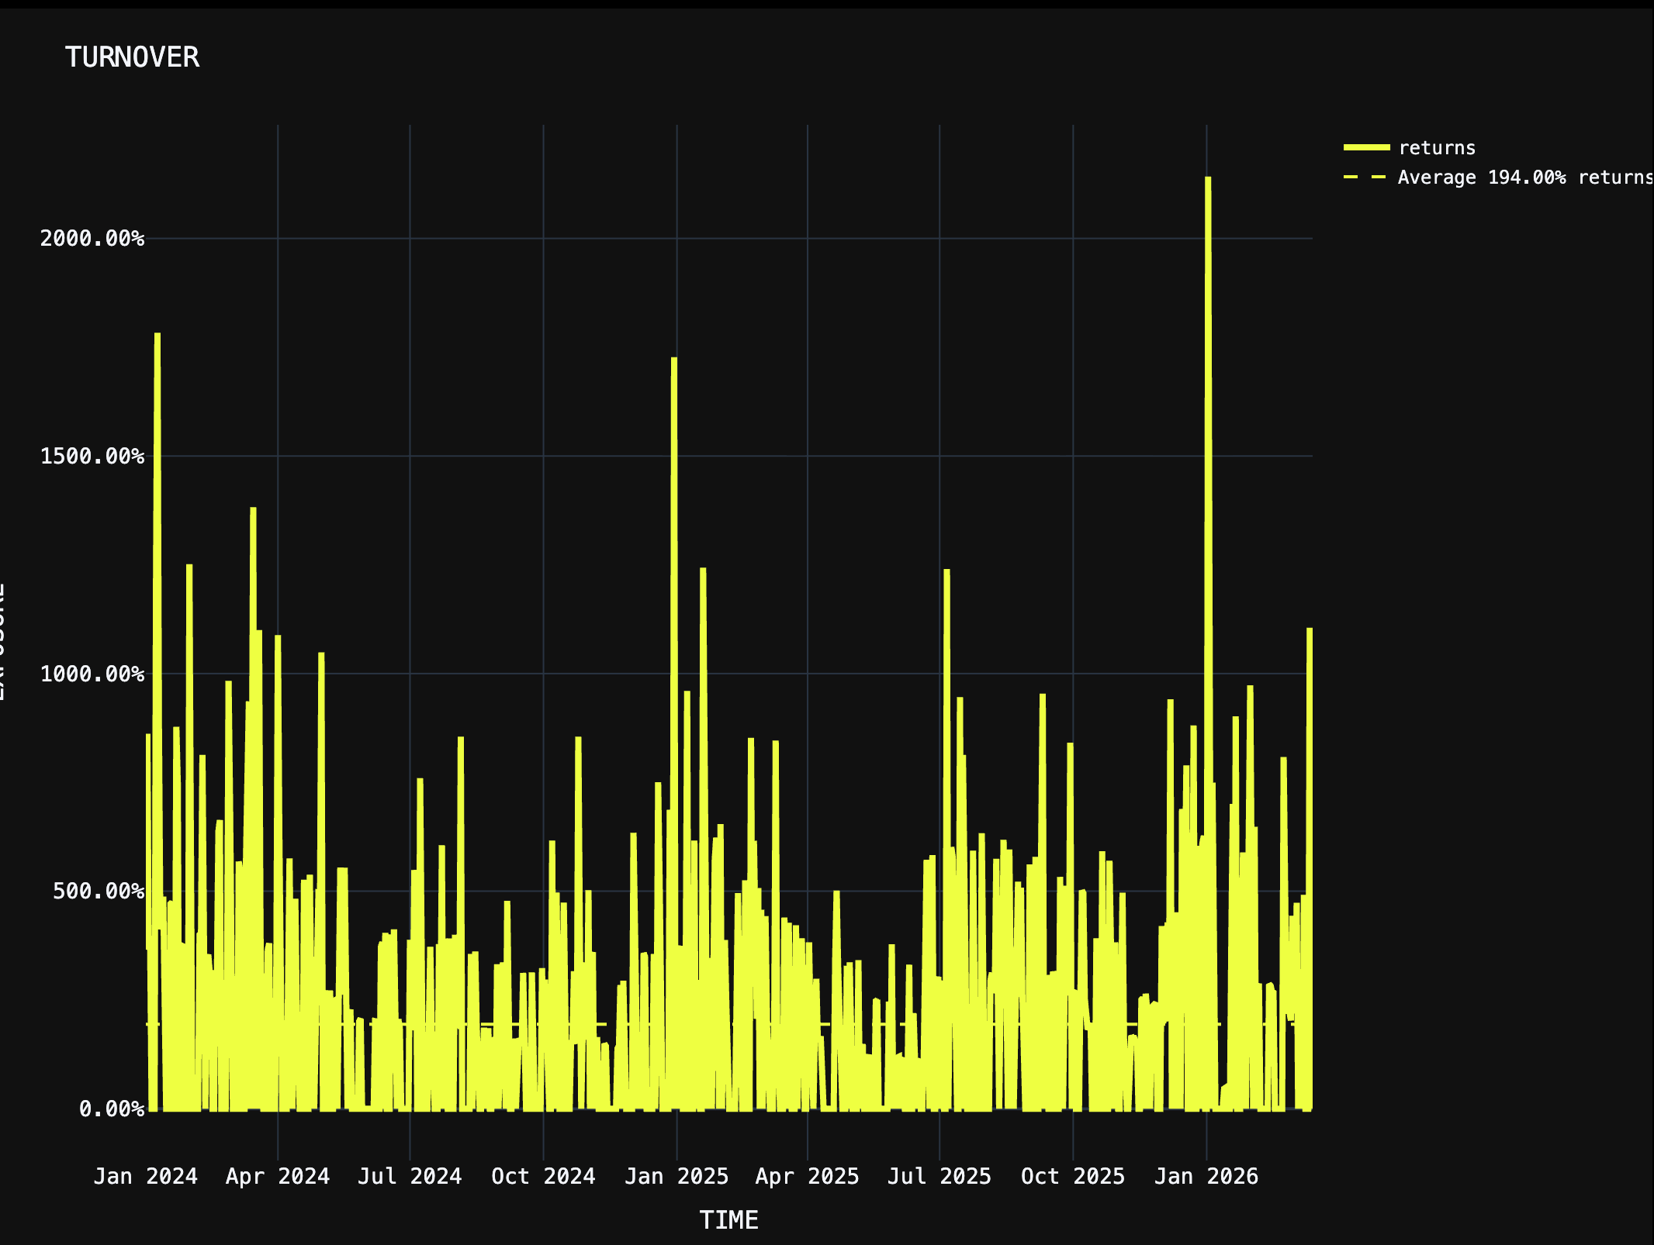
Task: Click the Jan 2025 x-axis label
Action: (x=676, y=1176)
